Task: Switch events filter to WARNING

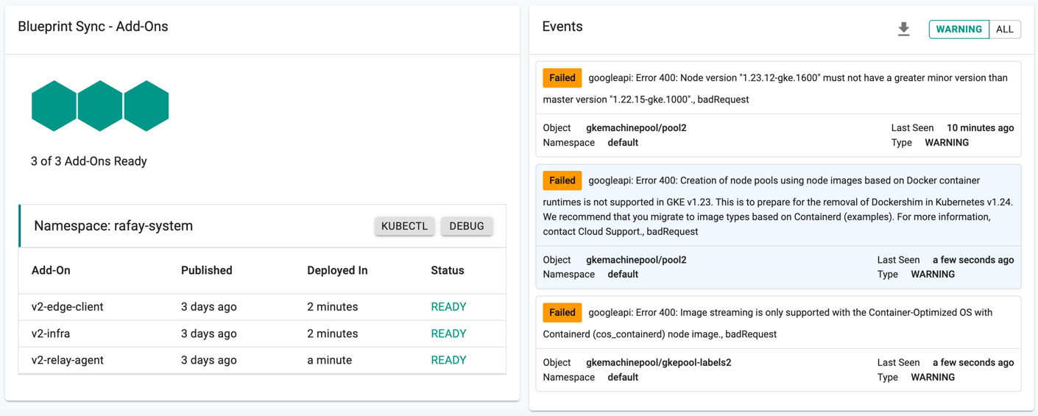Action: coord(958,29)
